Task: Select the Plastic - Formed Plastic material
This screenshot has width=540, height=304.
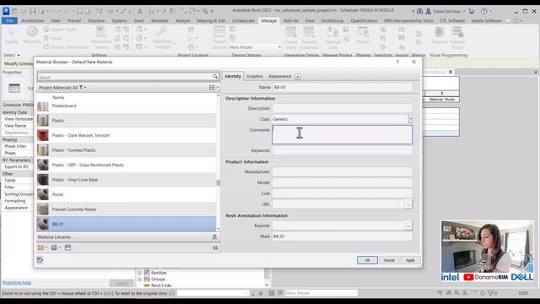Action: click(126, 150)
